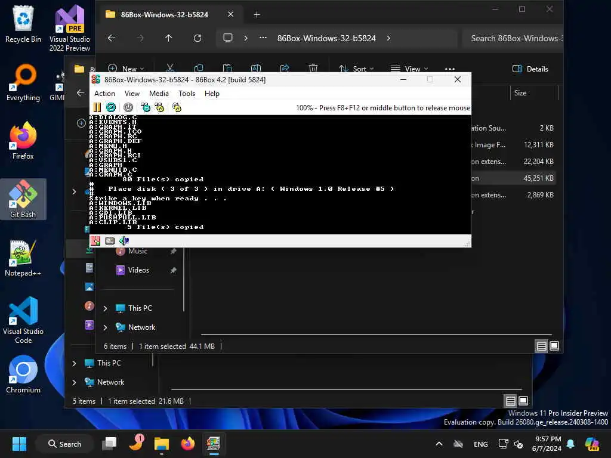Click the ACPI power shutdown icon in 86Box
The width and height of the screenshot is (611, 458).
click(128, 107)
